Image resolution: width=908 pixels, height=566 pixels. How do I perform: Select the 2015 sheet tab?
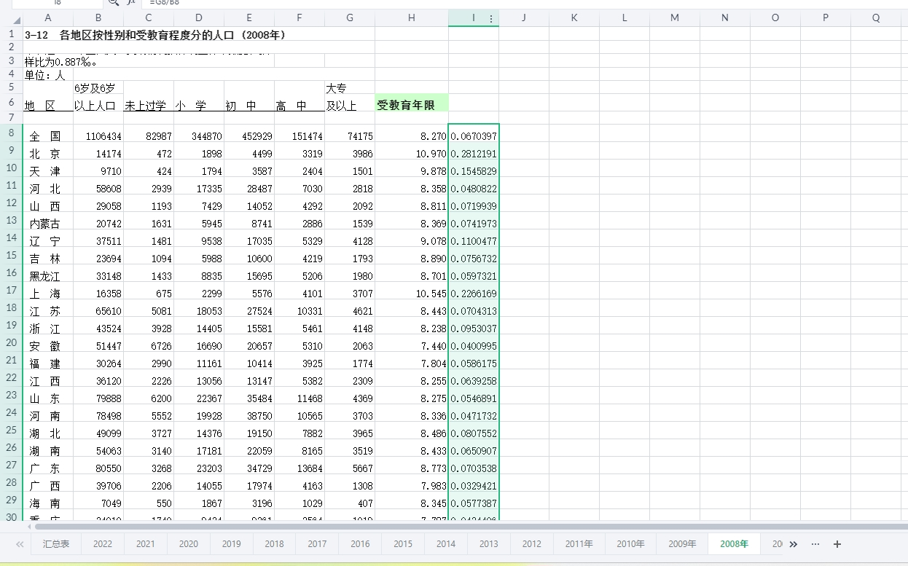tap(403, 543)
